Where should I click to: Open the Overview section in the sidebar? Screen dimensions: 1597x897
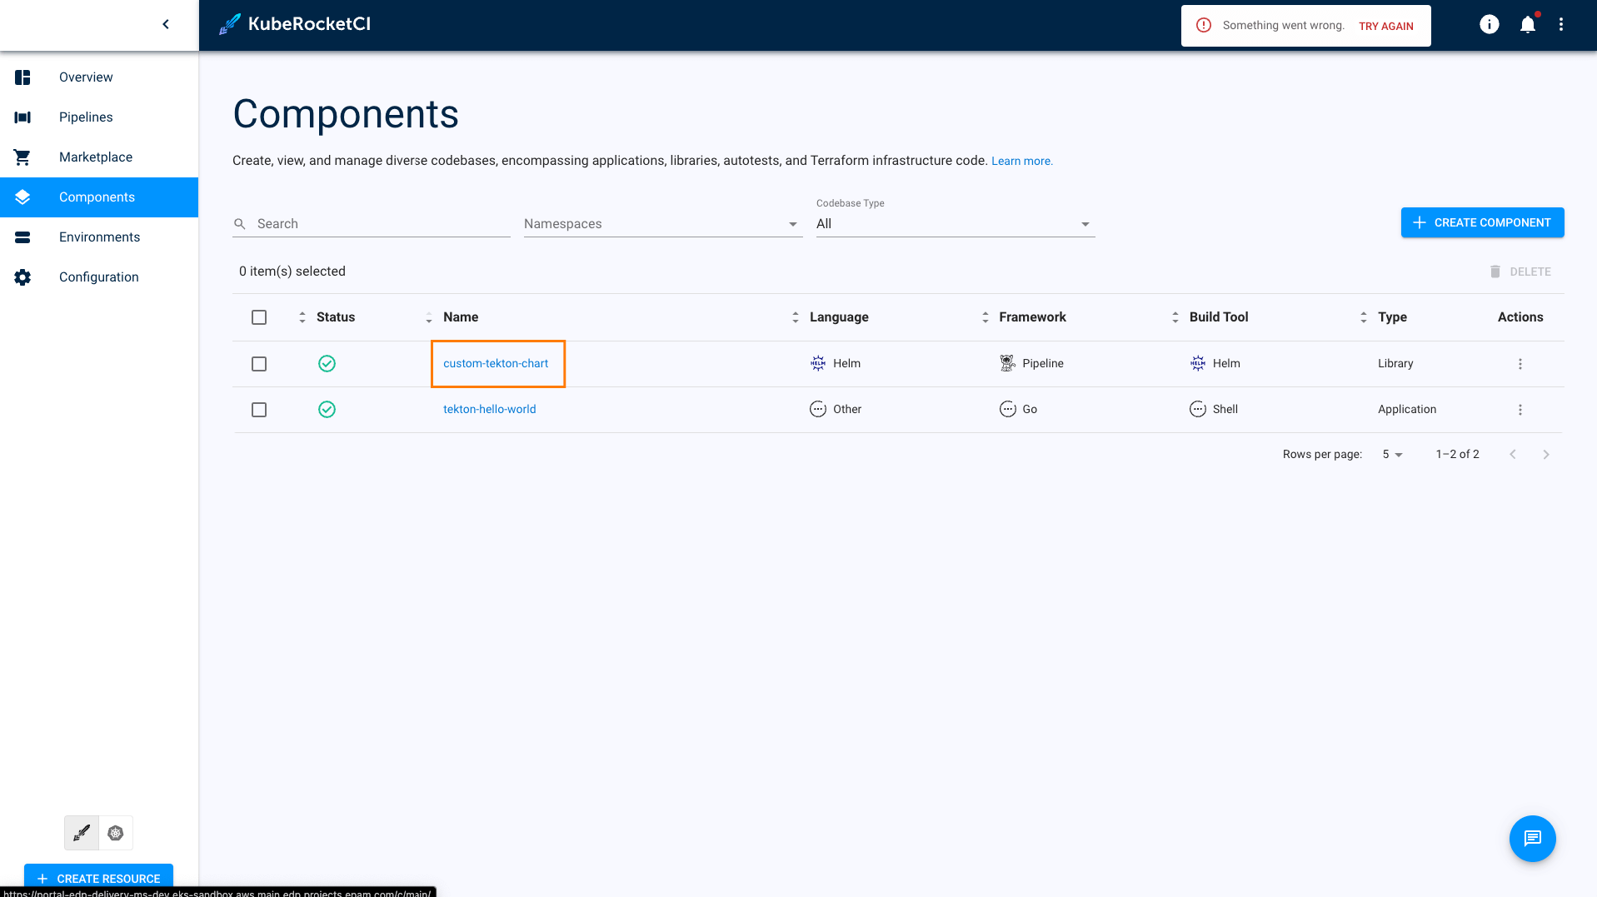(85, 77)
